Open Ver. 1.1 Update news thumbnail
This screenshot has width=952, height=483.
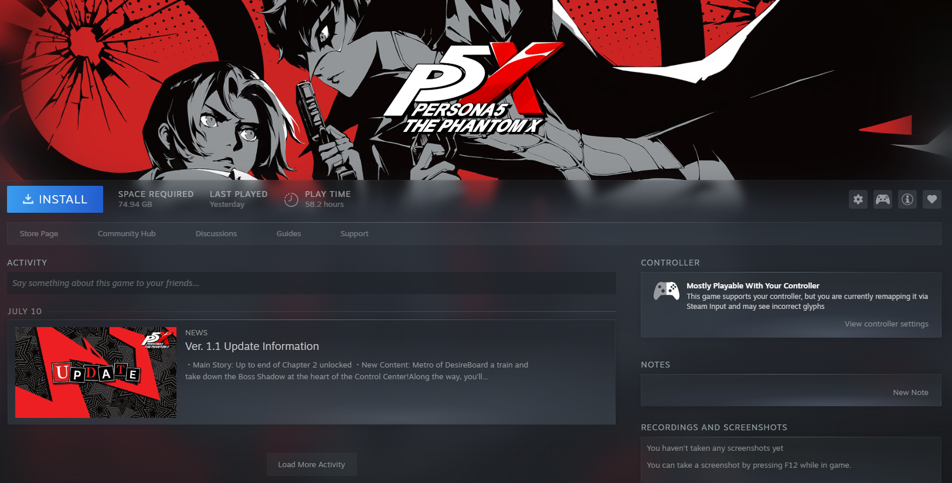(96, 372)
